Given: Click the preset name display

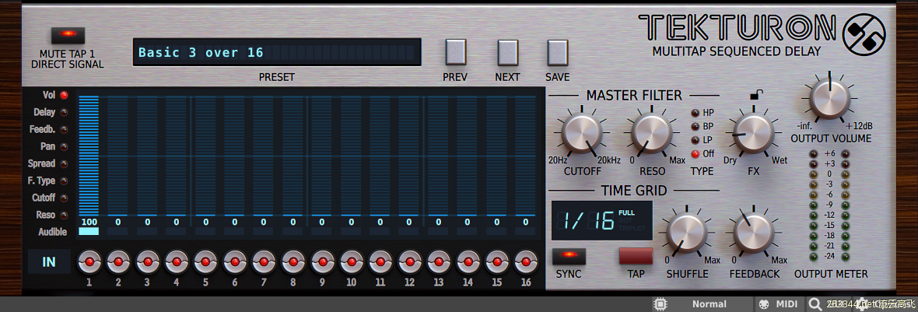Looking at the screenshot, I should (x=277, y=53).
